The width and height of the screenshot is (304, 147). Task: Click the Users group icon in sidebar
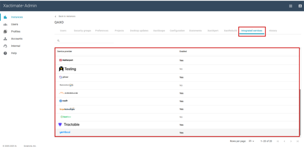coord(6,24)
